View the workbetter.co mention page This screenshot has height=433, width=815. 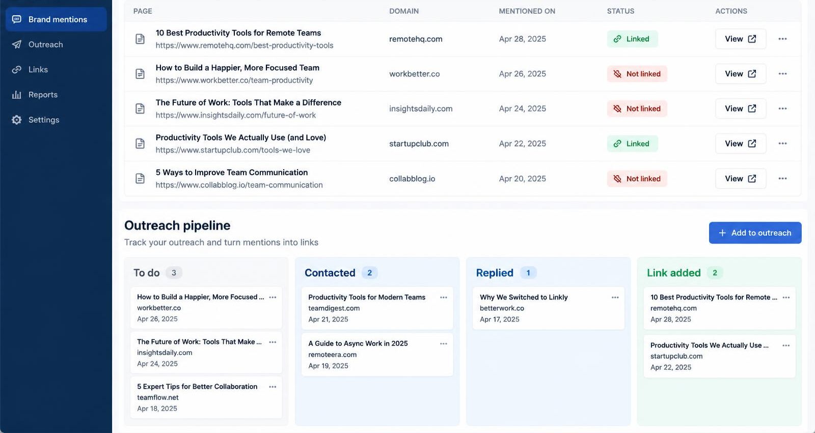tap(741, 74)
